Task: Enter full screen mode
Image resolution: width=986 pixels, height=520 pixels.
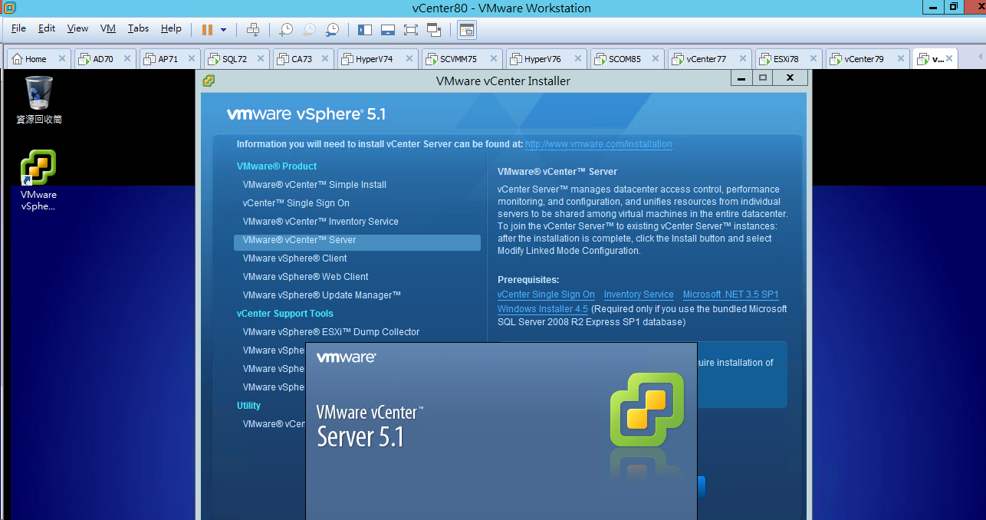Action: click(x=411, y=29)
